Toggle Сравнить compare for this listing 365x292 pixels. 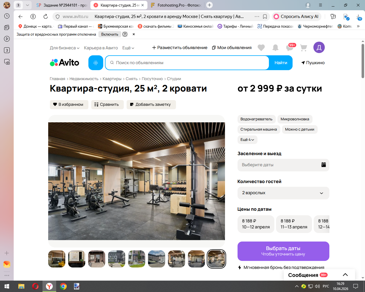pos(107,105)
